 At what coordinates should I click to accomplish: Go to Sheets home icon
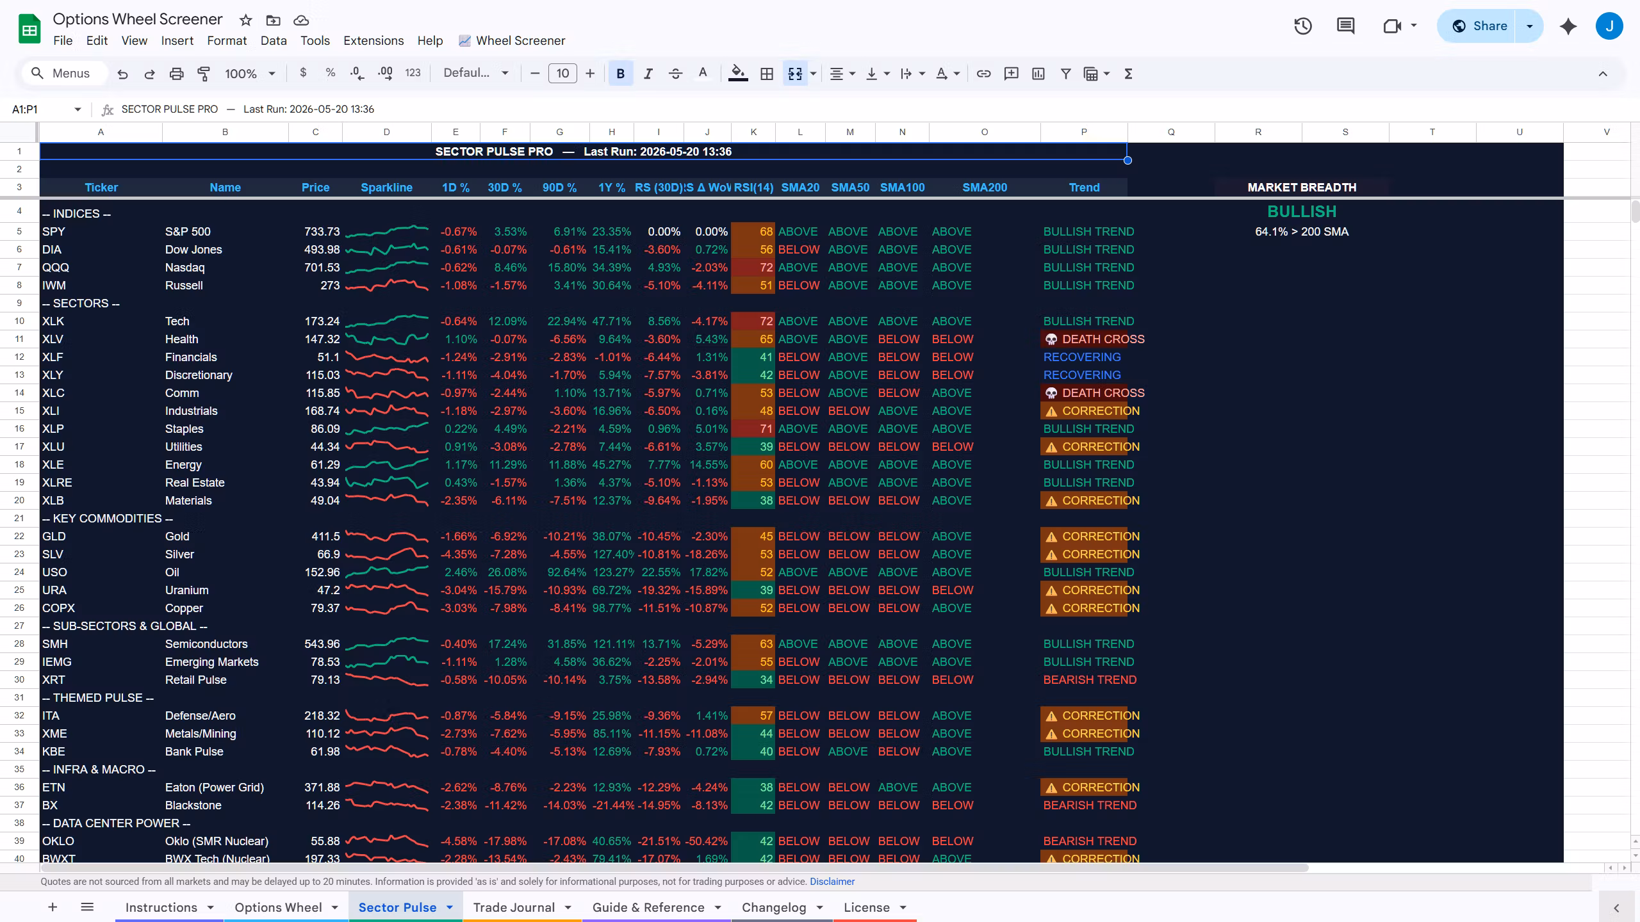click(x=29, y=29)
